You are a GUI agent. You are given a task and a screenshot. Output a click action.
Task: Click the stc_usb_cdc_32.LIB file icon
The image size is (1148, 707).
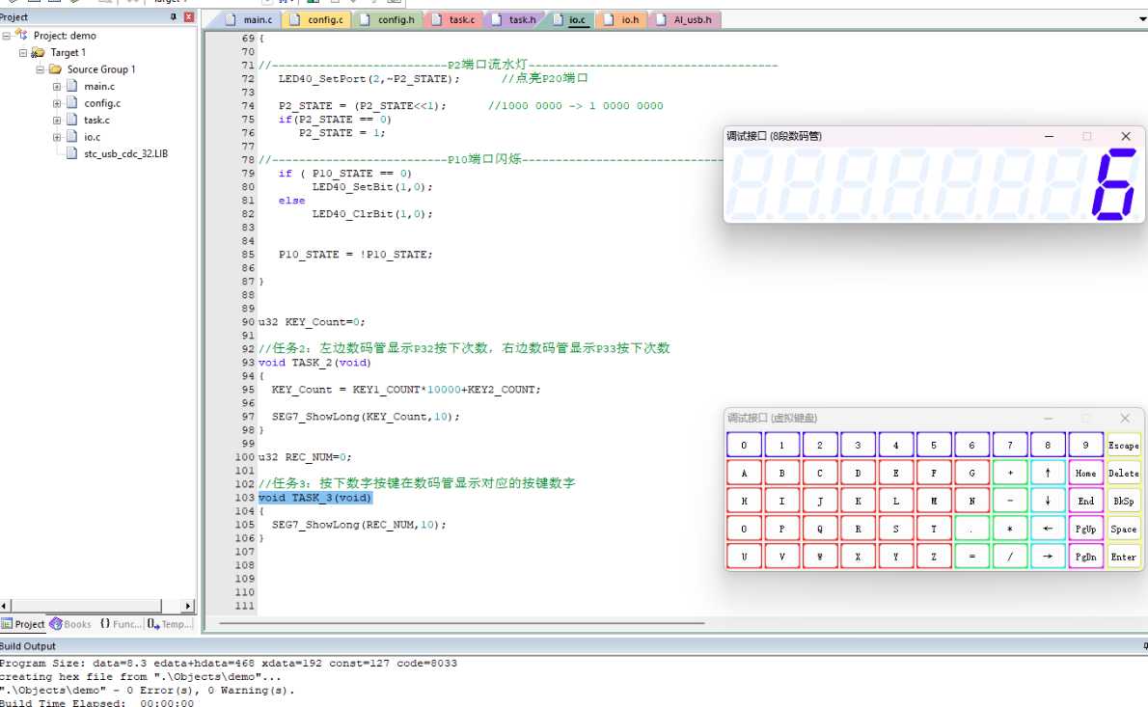tap(71, 153)
